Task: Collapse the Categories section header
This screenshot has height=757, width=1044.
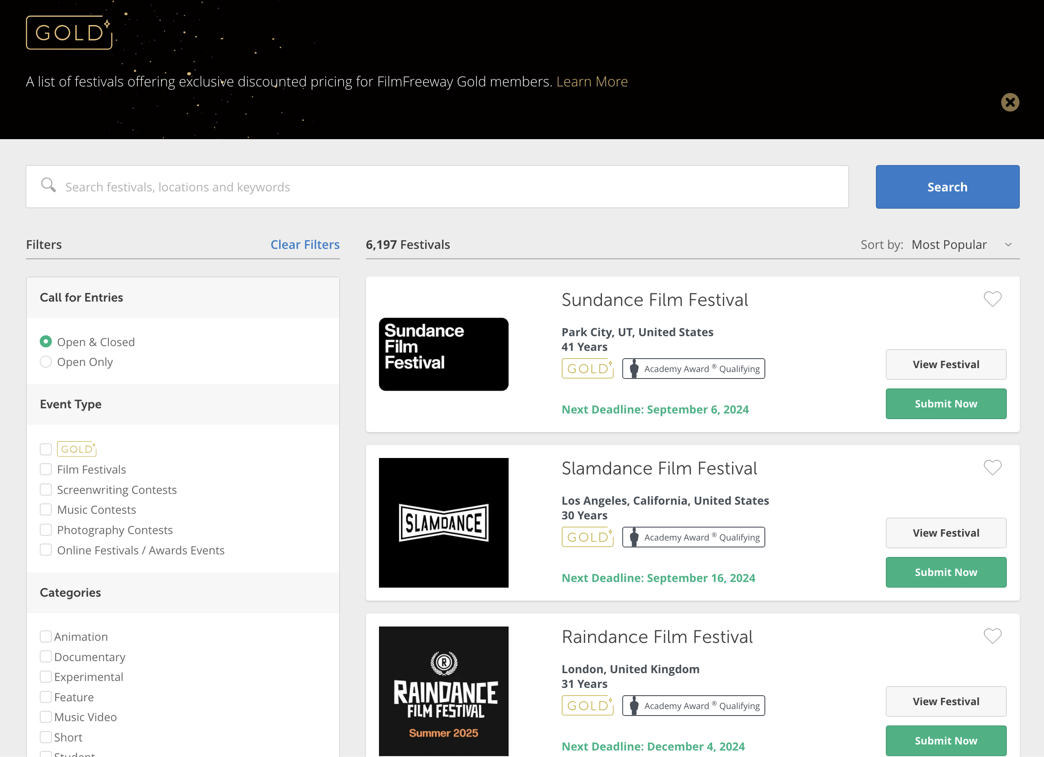Action: coord(183,593)
